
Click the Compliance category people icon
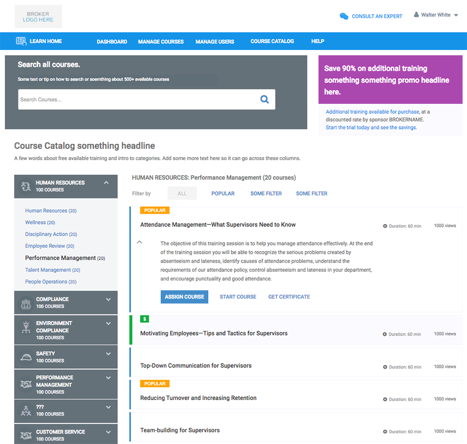click(26, 303)
